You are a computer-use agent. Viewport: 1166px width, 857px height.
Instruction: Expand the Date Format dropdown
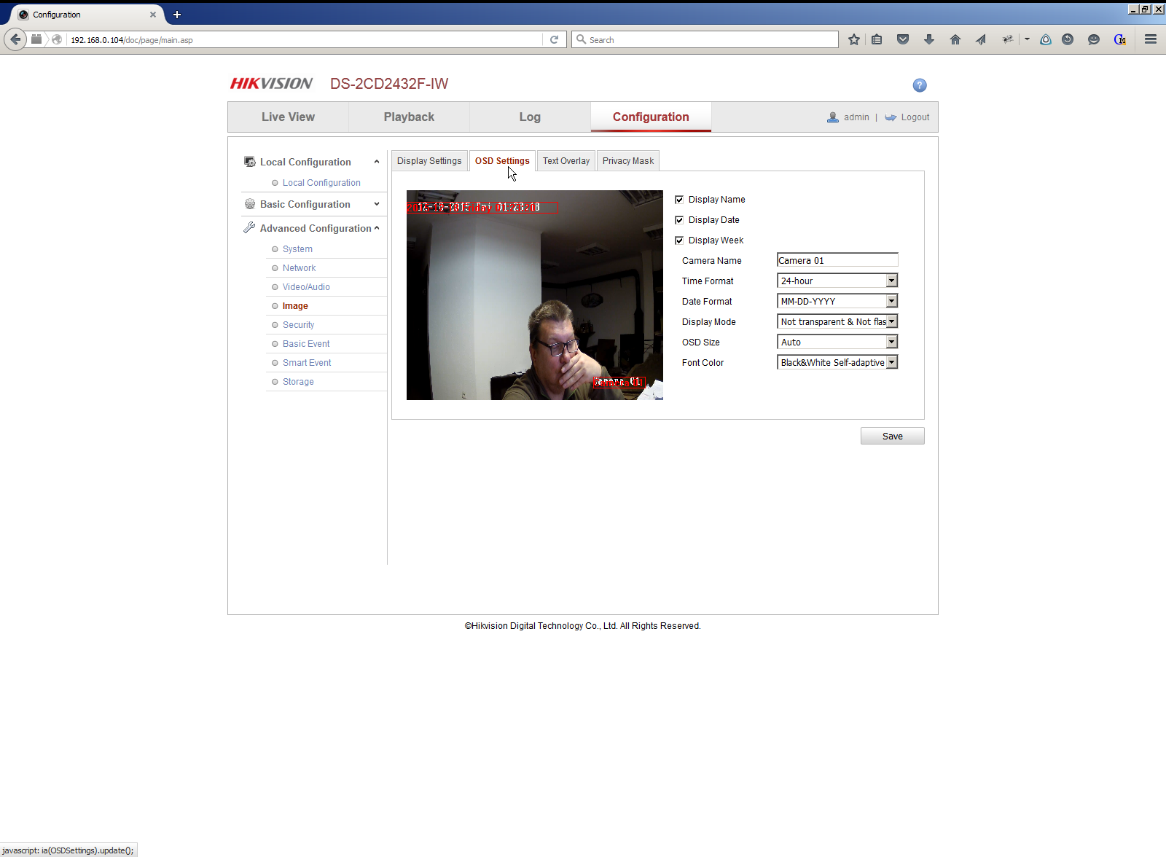(x=837, y=301)
